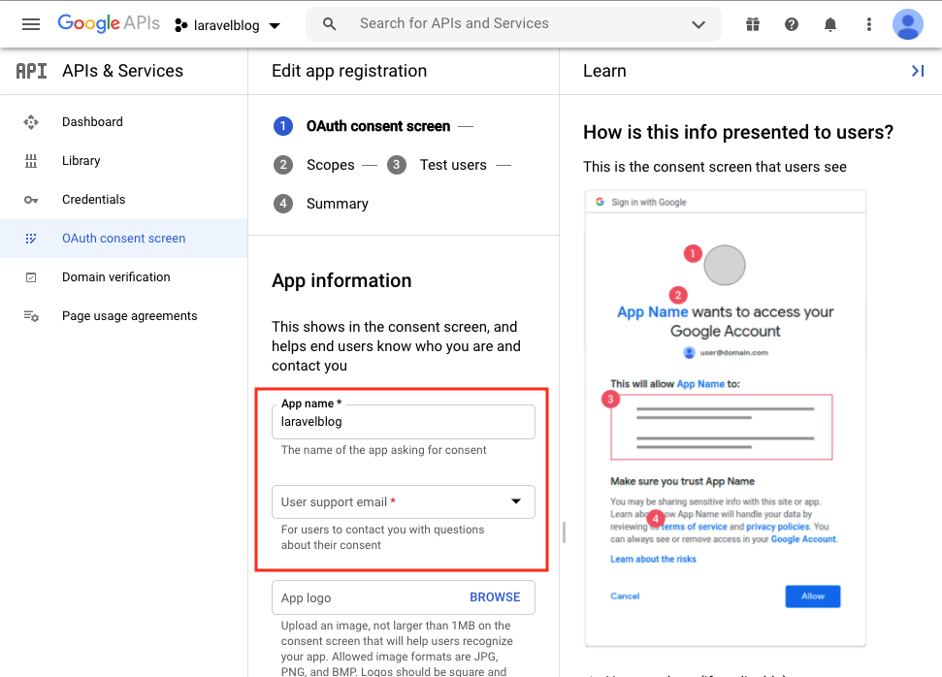Click the Credentials key icon
Screen dimensions: 942x677
pos(31,200)
